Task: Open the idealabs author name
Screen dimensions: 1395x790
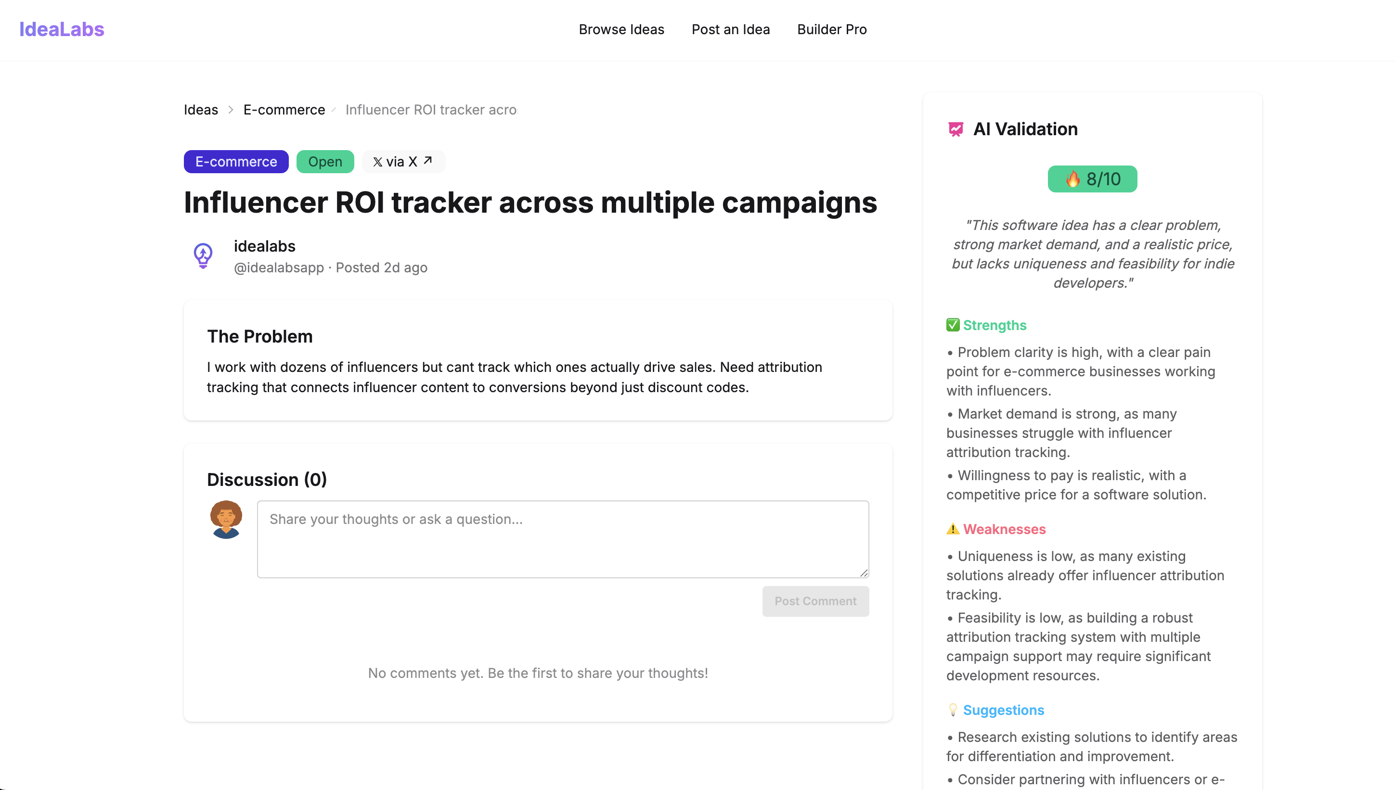Action: tap(264, 246)
